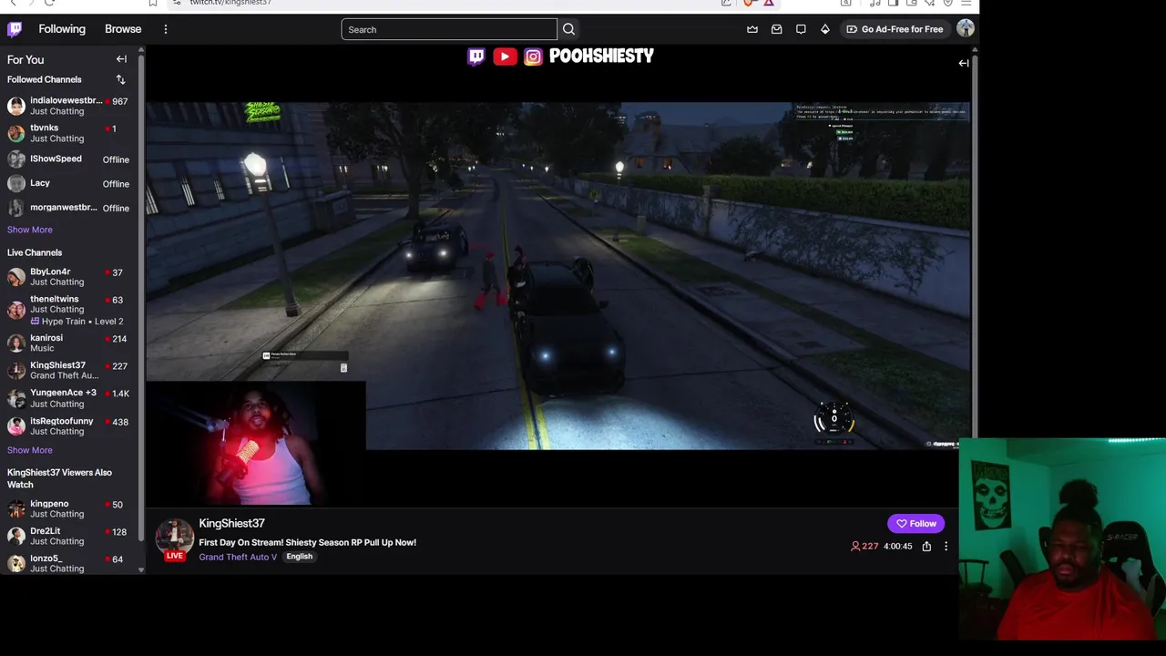
Task: Open indialovewestbr channel in sidebar
Action: click(69, 106)
